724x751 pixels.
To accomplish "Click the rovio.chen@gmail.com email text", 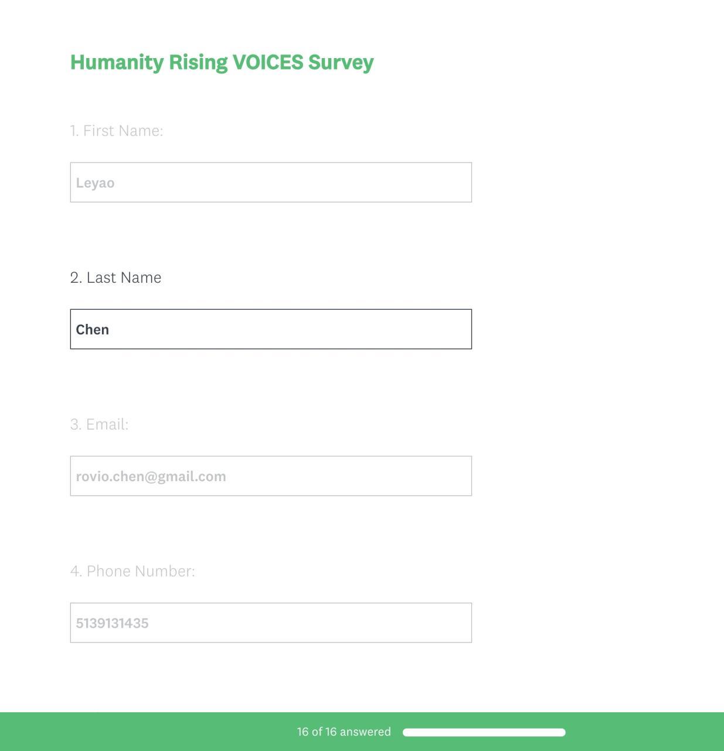I will coord(151,476).
